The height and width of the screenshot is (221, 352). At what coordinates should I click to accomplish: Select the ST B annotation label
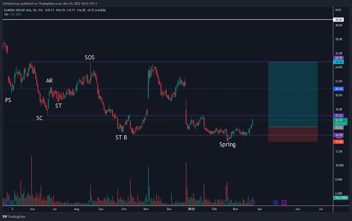121,137
